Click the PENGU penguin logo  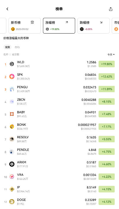[x=12, y=89]
